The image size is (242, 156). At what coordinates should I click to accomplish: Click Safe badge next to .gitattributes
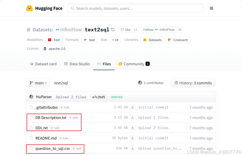(65, 107)
